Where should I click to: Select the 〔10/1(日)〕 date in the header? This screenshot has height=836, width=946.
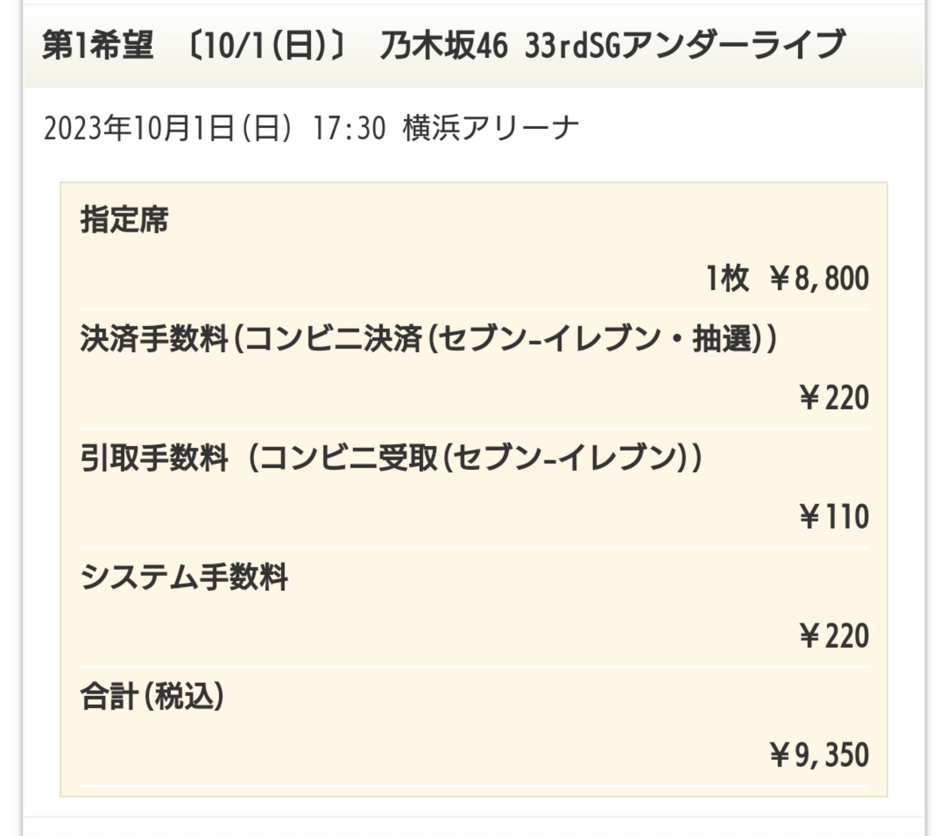[x=267, y=45]
